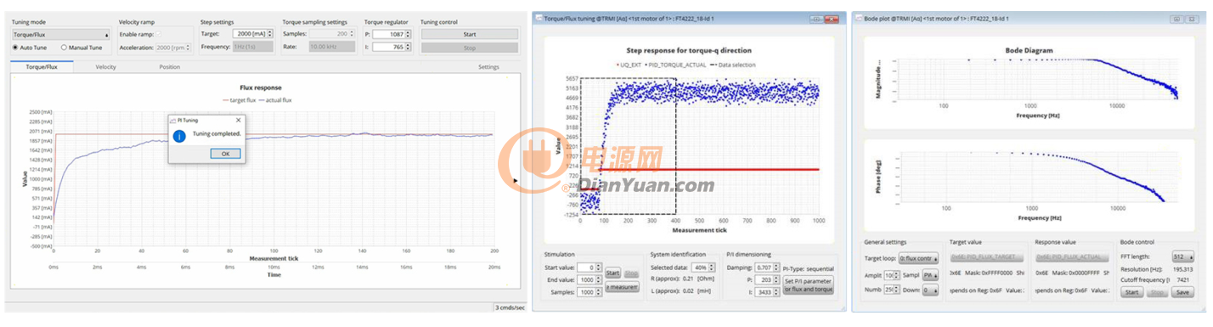Click the Save button in Bode control
Viewport: 1213px width, 327px height.
click(1182, 292)
